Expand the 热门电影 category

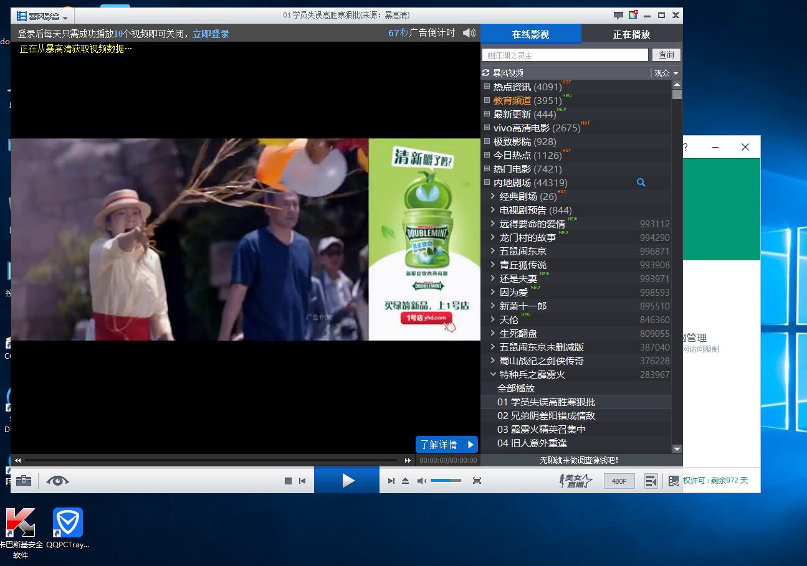(x=487, y=169)
